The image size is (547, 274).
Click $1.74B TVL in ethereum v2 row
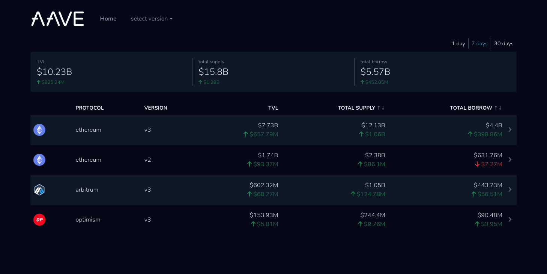tap(268, 155)
